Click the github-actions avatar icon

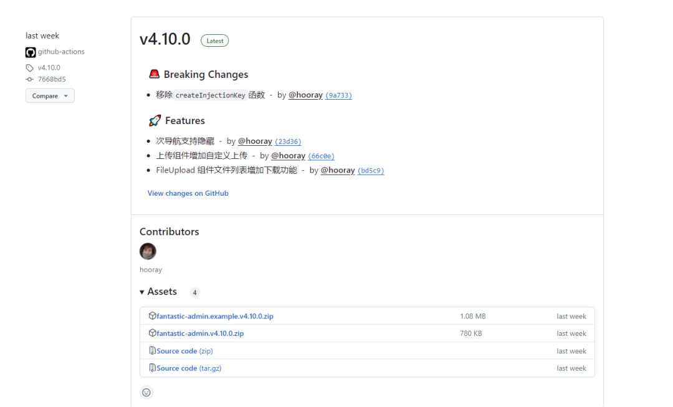(31, 52)
